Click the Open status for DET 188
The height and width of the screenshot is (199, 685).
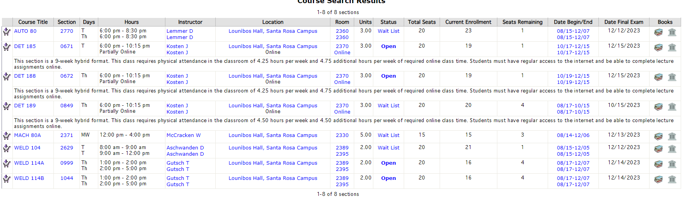(389, 76)
